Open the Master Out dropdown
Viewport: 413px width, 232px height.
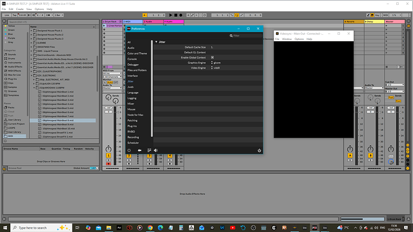point(394,91)
